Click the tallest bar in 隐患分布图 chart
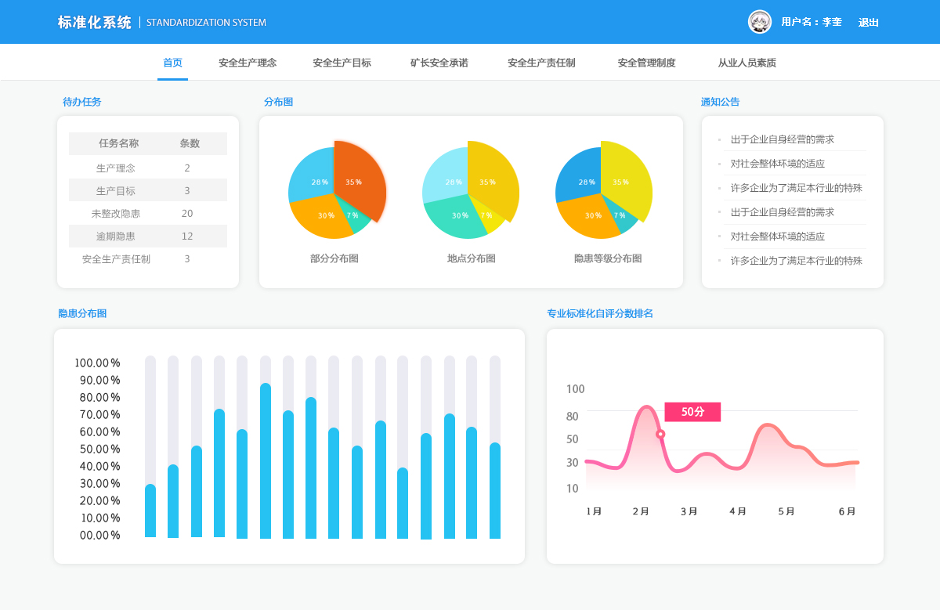The height and width of the screenshot is (610, 940). point(266,460)
